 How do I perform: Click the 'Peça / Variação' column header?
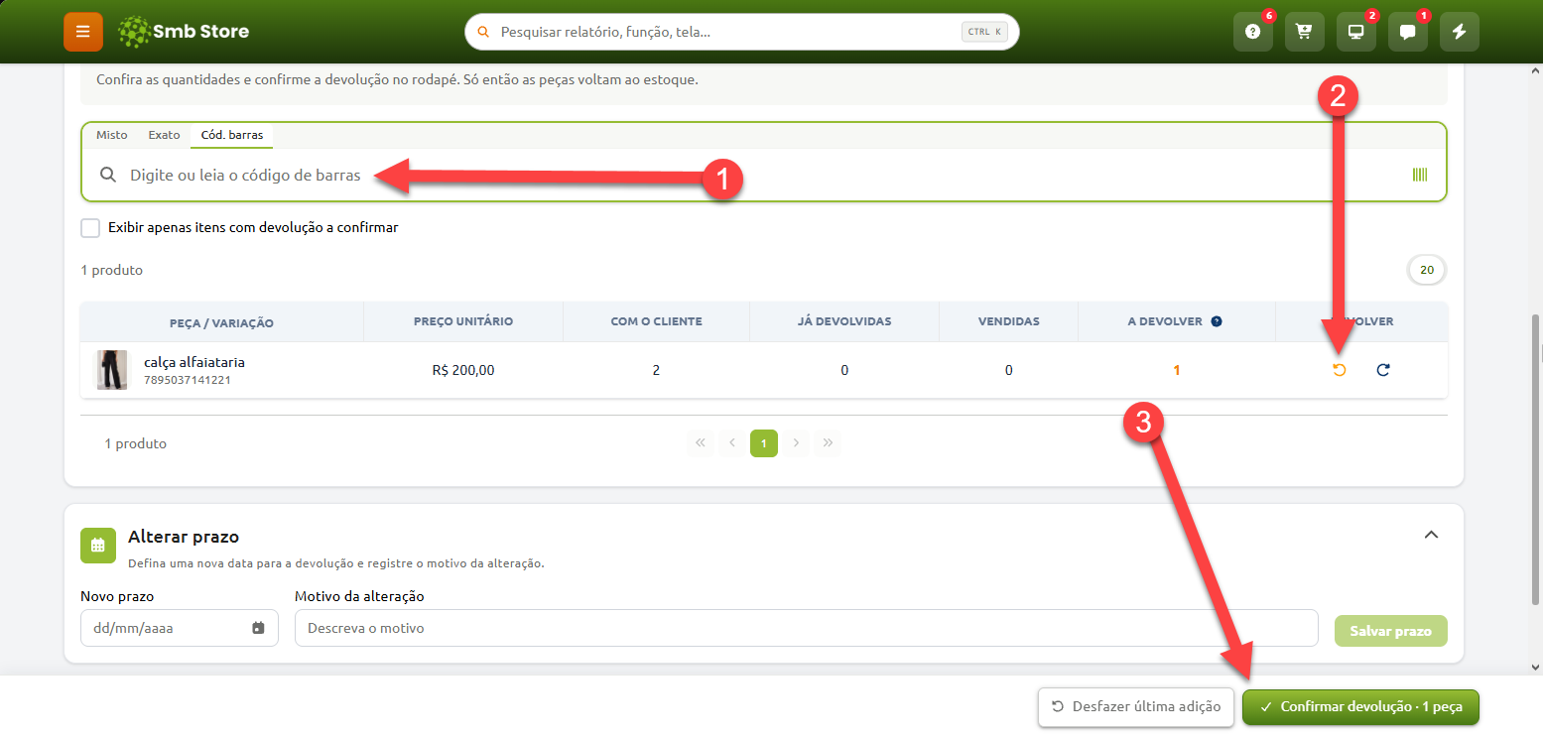[222, 322]
